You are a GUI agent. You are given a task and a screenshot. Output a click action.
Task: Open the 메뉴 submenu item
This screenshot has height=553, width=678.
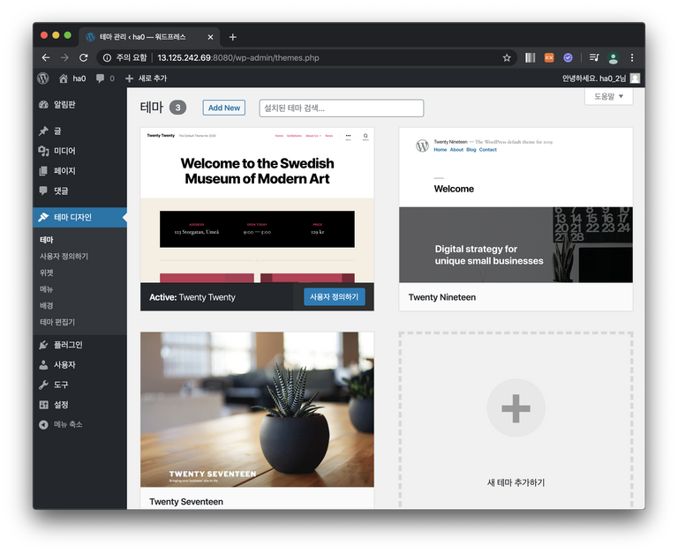[x=46, y=289]
